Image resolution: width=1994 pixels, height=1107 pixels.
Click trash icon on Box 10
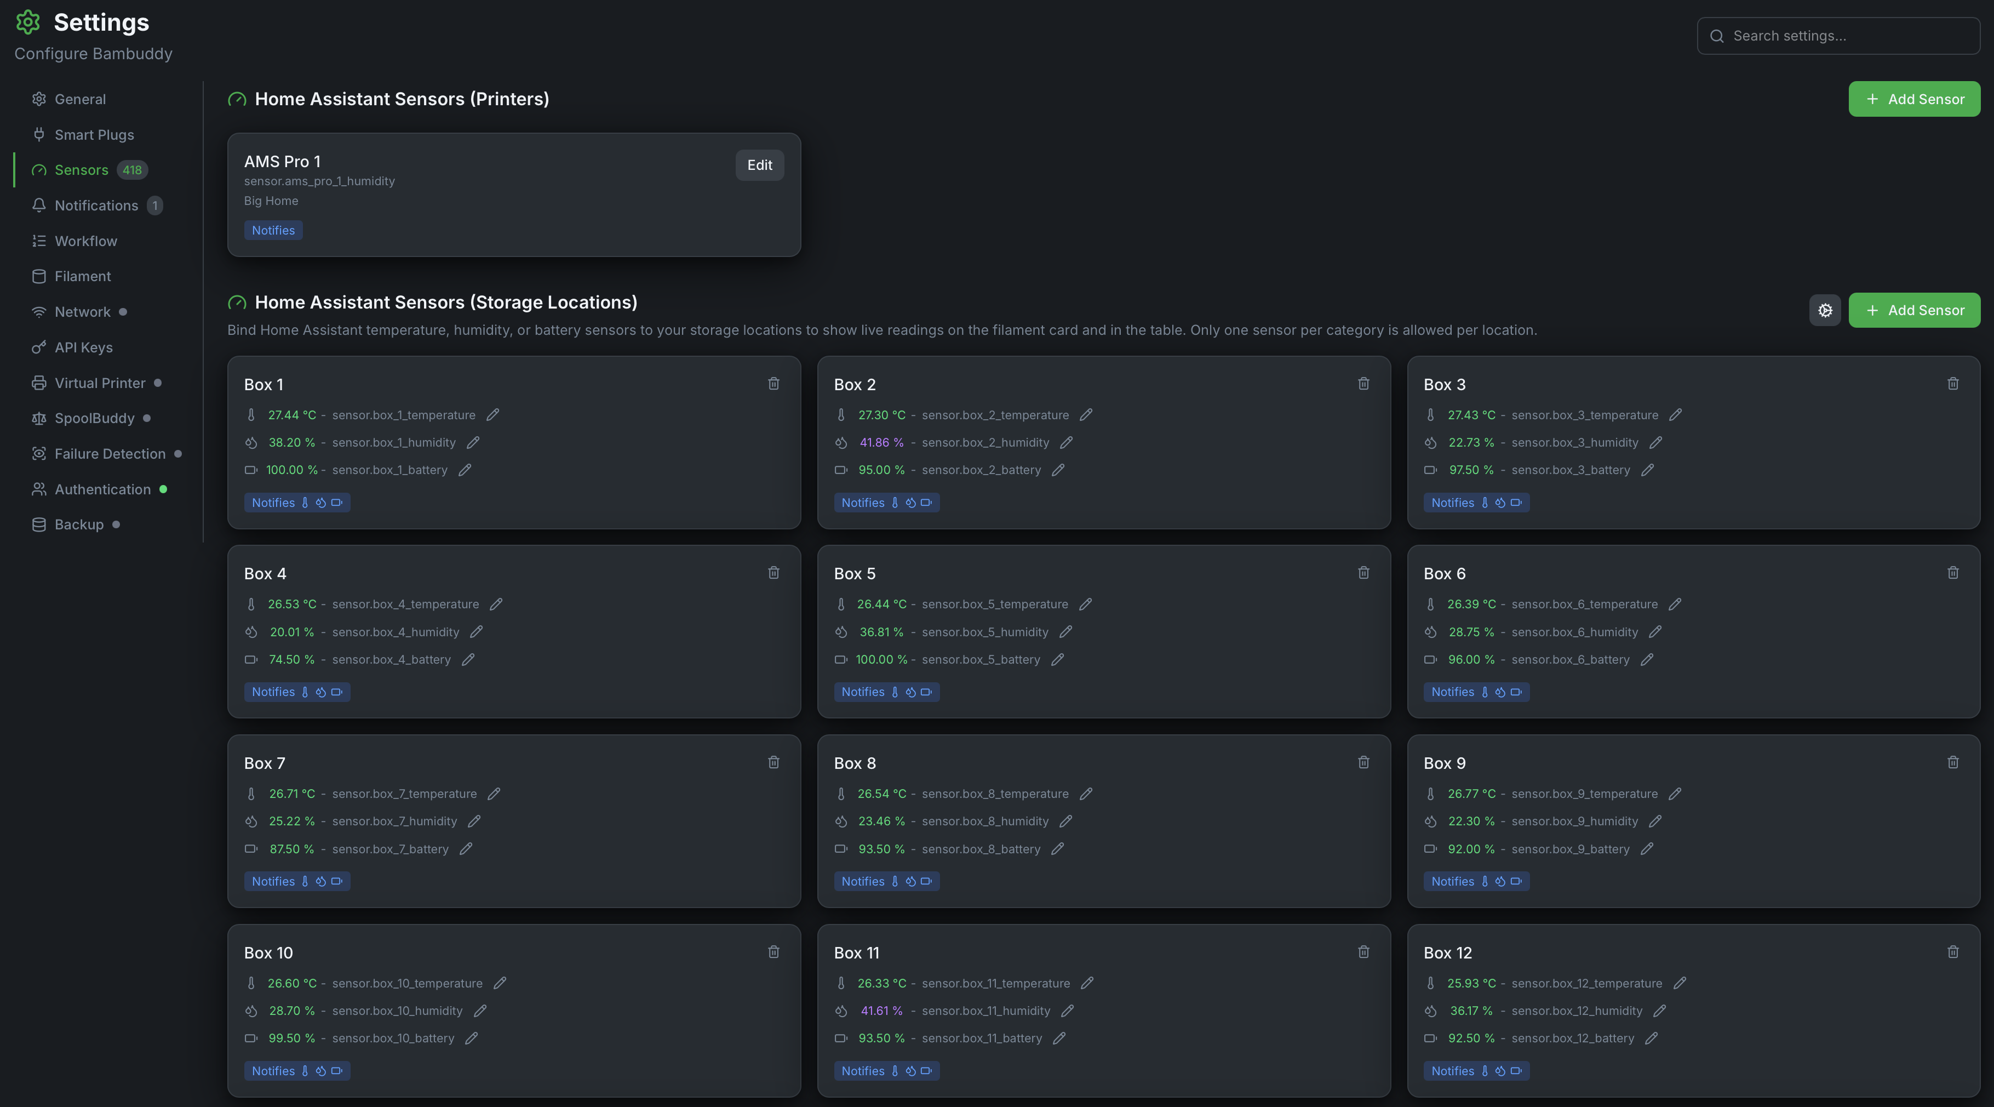(x=773, y=951)
